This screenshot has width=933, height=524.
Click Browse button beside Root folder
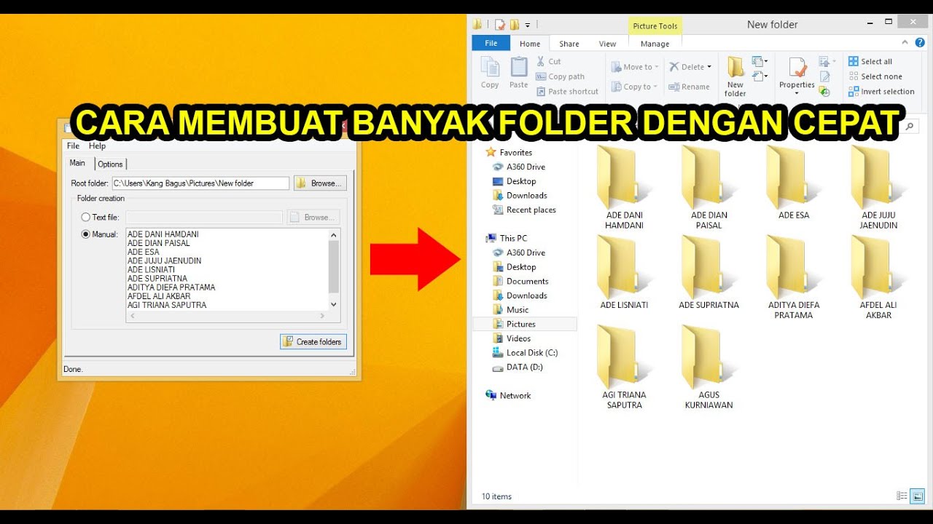click(x=320, y=183)
